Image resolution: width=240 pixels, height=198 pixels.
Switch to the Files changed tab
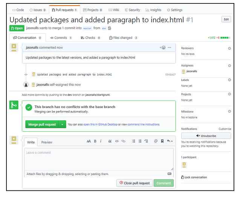[123, 38]
